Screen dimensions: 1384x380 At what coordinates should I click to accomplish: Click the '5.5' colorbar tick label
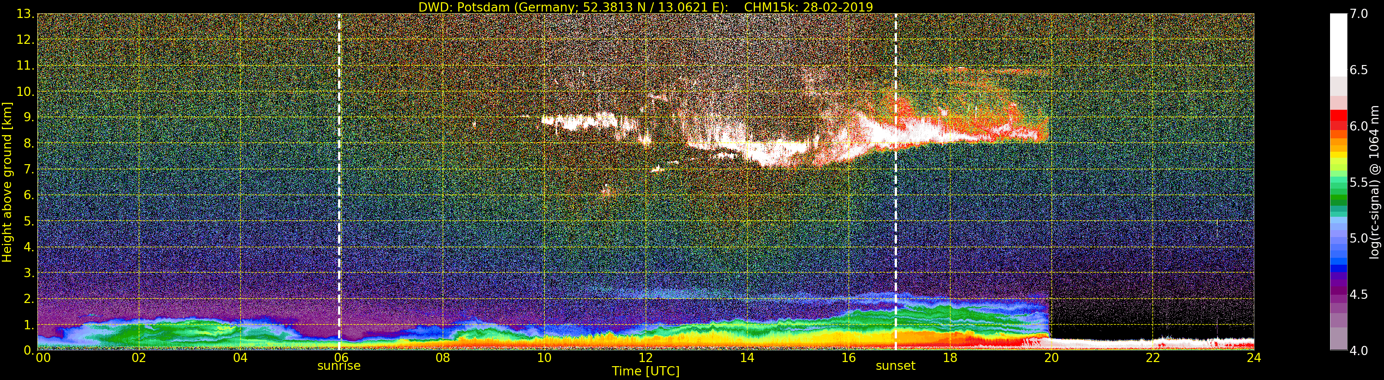pyautogui.click(x=1359, y=182)
